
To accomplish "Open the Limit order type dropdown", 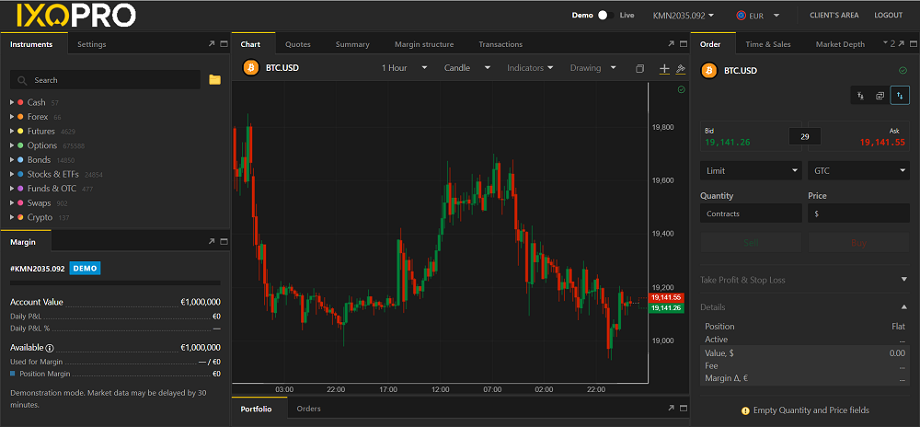I will [751, 170].
